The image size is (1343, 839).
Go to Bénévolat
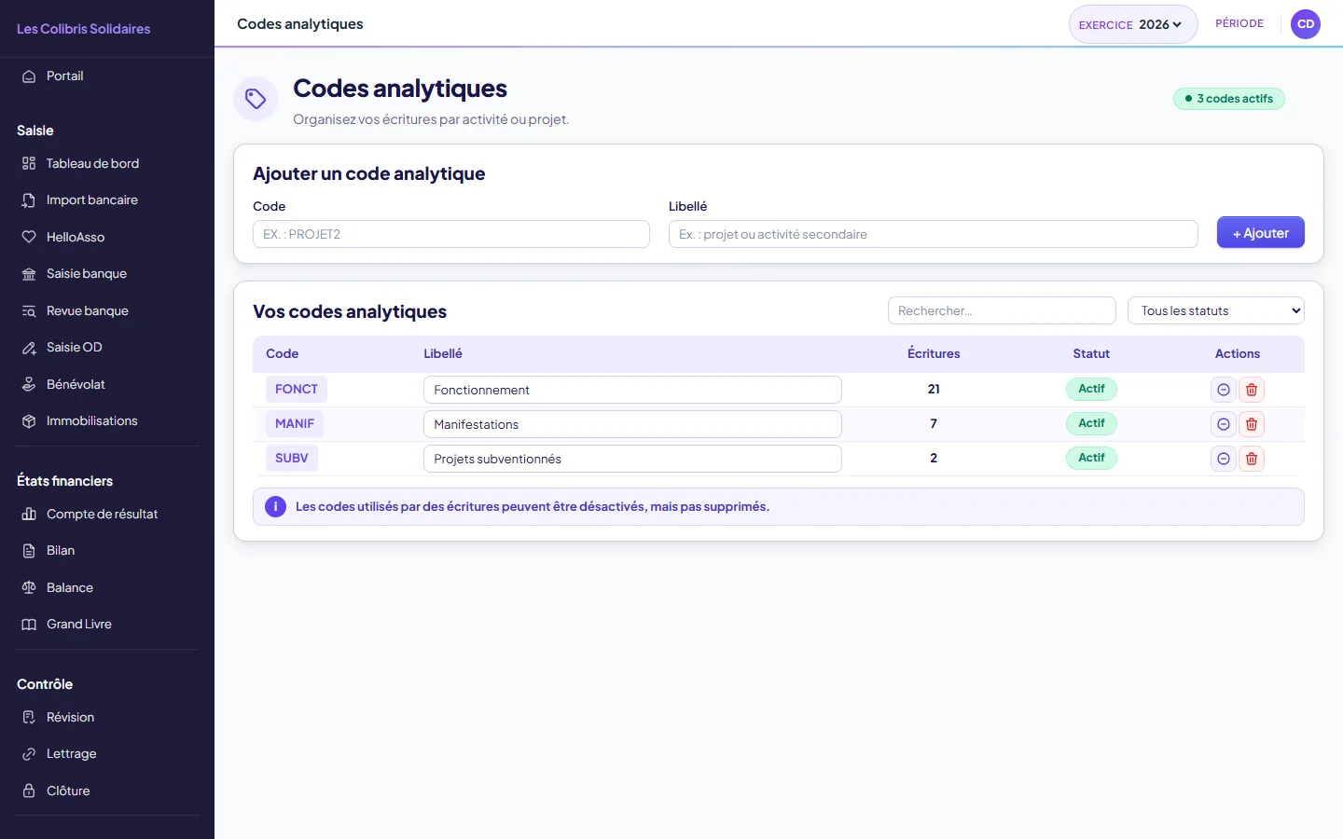[x=107, y=384]
